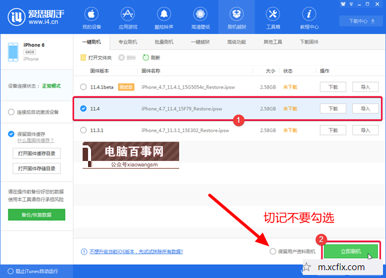The image size is (386, 278).
Task: Switch to 其他工具 tab
Action: tap(273, 42)
